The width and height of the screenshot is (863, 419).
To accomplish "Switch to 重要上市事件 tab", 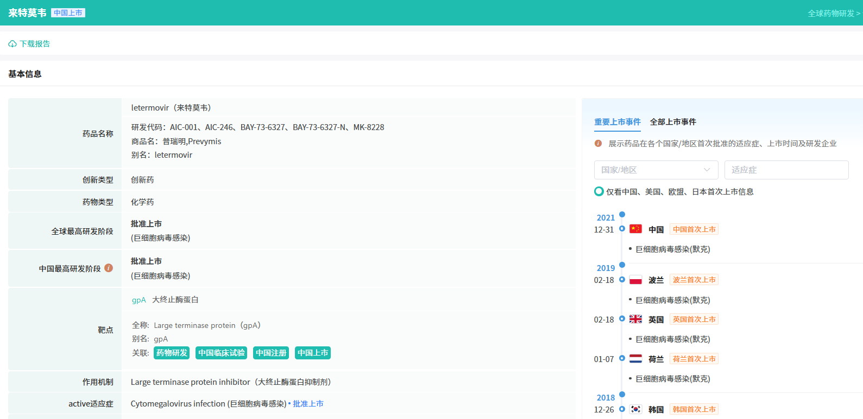I will (617, 122).
